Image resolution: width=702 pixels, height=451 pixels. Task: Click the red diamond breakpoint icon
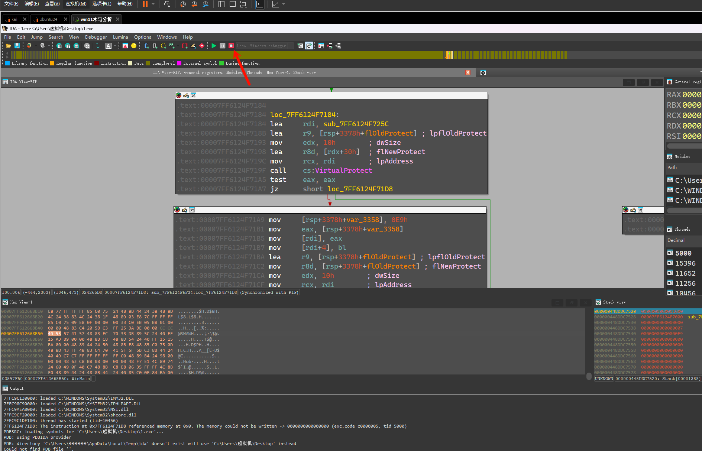click(202, 46)
